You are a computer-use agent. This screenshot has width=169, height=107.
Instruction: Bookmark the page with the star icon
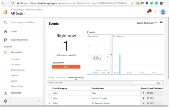point(132,3)
